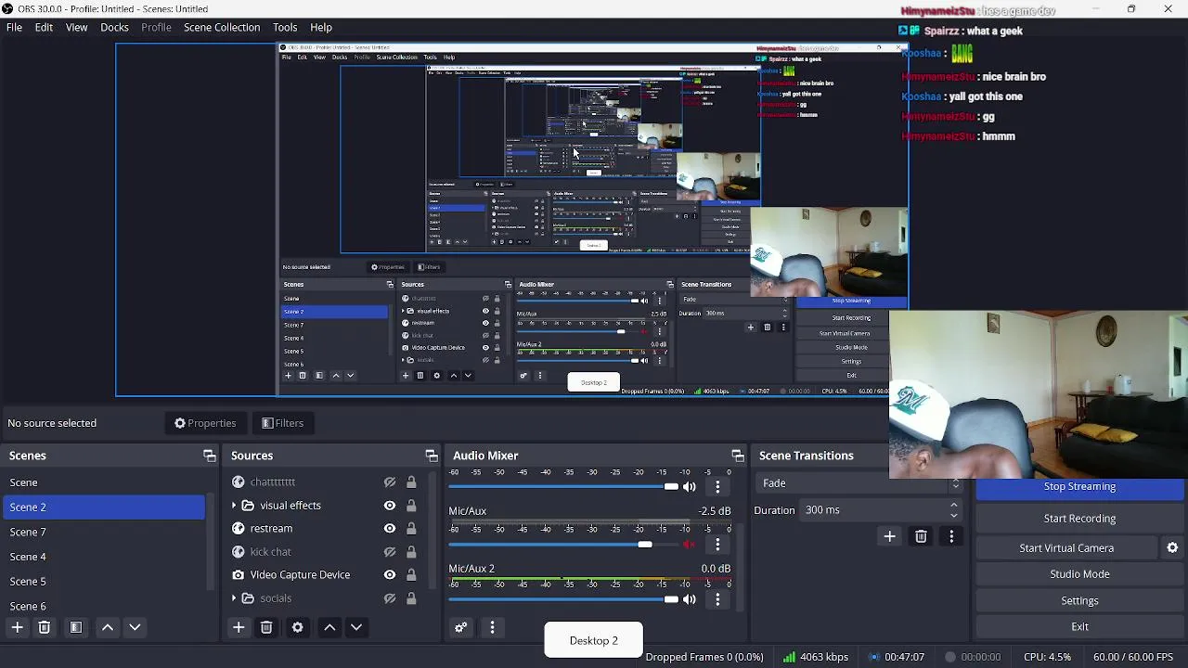Mute the Mic/Aux 2 channel
Image resolution: width=1188 pixels, height=668 pixels.
(x=689, y=599)
